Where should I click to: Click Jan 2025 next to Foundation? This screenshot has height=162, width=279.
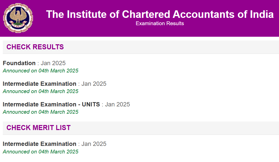point(53,63)
